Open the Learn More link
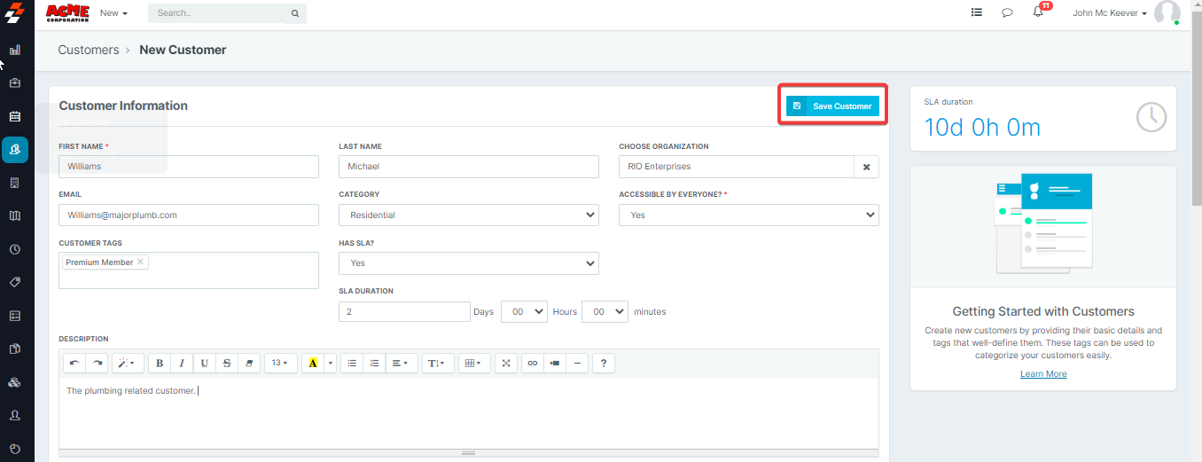 [x=1042, y=374]
